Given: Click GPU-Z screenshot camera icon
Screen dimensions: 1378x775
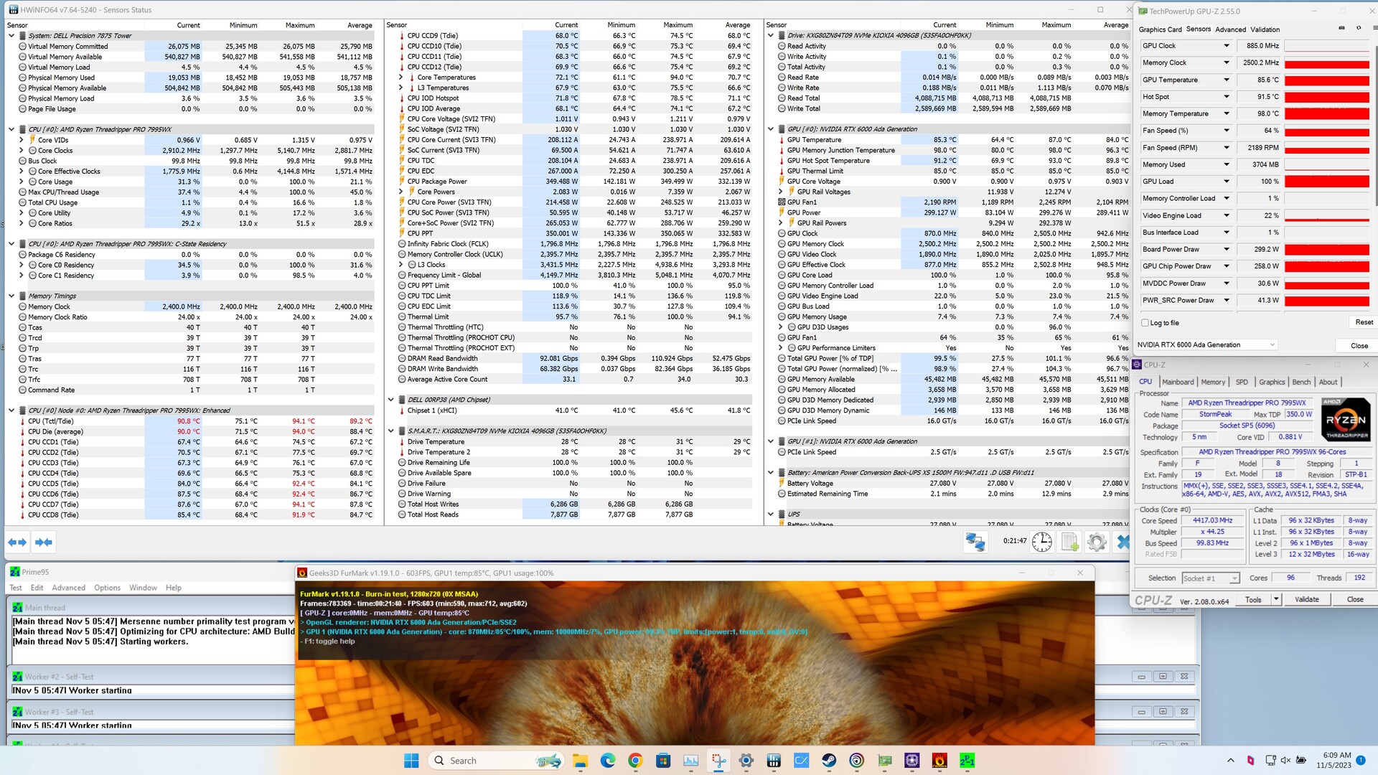Looking at the screenshot, I should (1341, 28).
